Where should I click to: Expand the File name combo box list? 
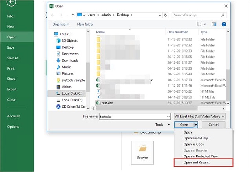tap(168, 117)
